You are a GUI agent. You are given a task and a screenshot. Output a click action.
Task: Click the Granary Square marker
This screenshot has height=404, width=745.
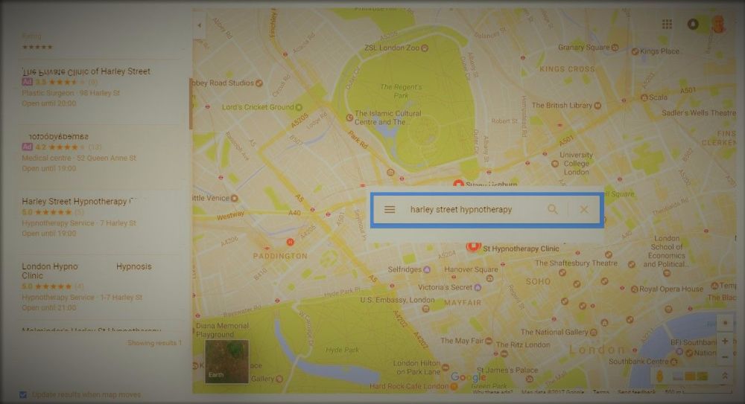(x=615, y=48)
